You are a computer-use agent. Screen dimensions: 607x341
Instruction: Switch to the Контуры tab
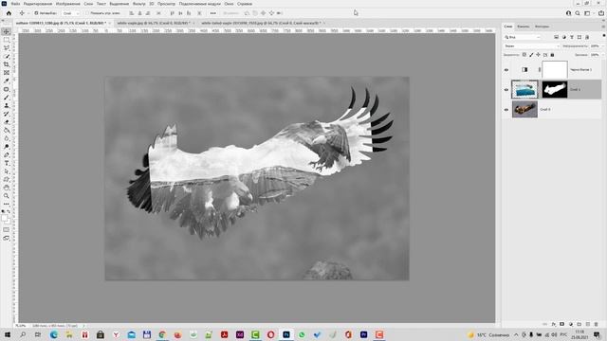tap(542, 27)
